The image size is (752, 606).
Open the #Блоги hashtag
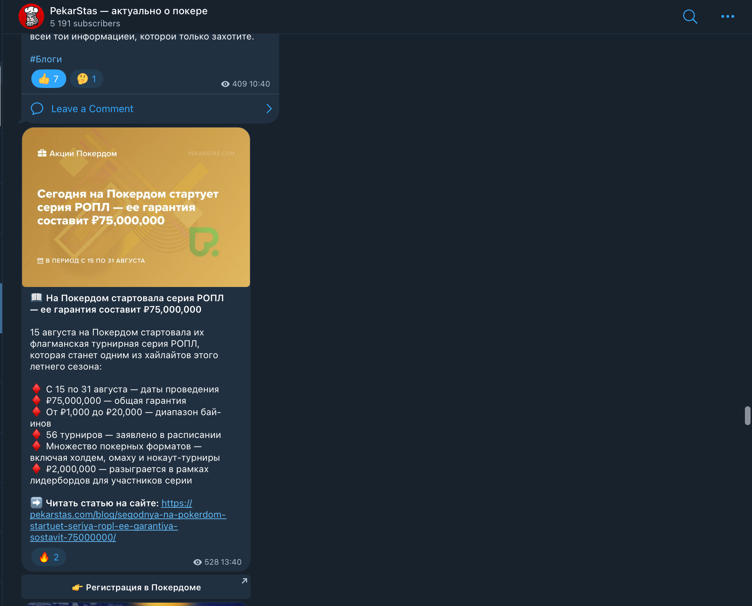click(46, 59)
